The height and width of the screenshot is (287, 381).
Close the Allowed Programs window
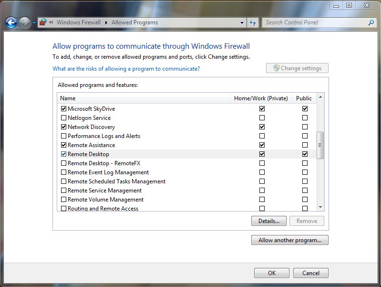tap(367, 5)
